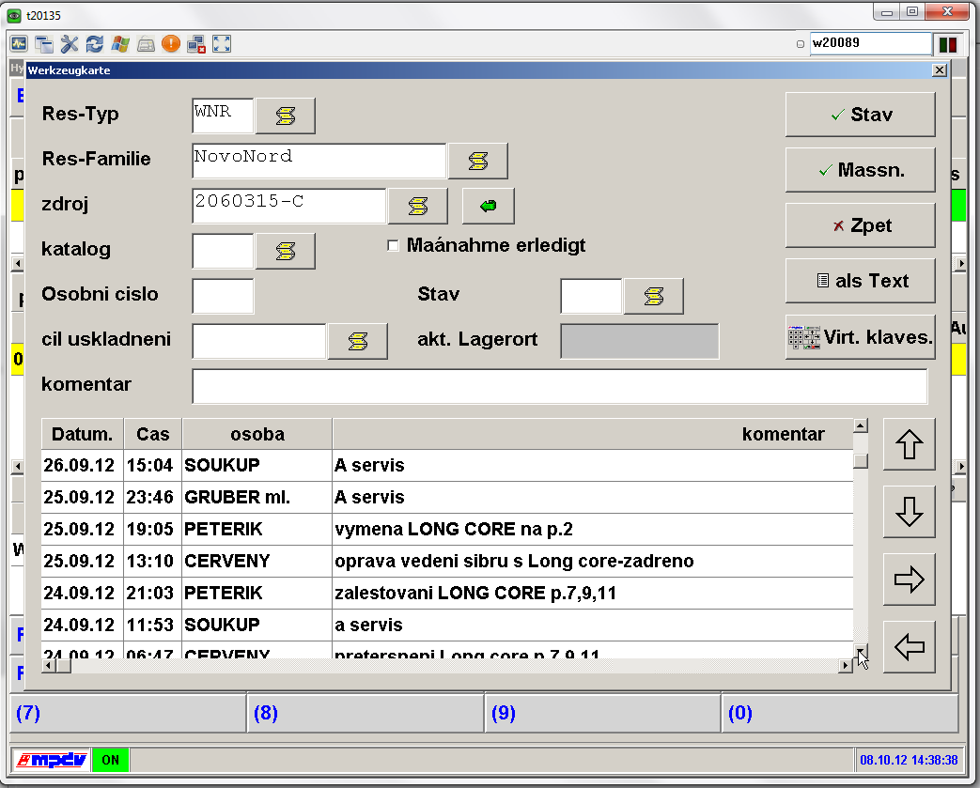
Task: Select the 'a servis' row at 11:53
Action: pyautogui.click(x=447, y=625)
